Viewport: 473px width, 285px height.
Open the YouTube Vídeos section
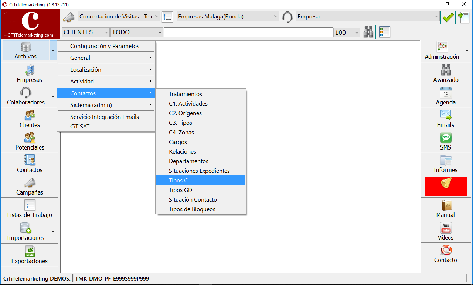coord(446,231)
